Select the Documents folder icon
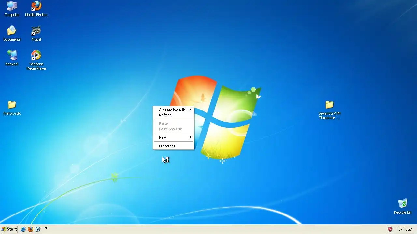This screenshot has height=234, width=417. tap(12, 33)
